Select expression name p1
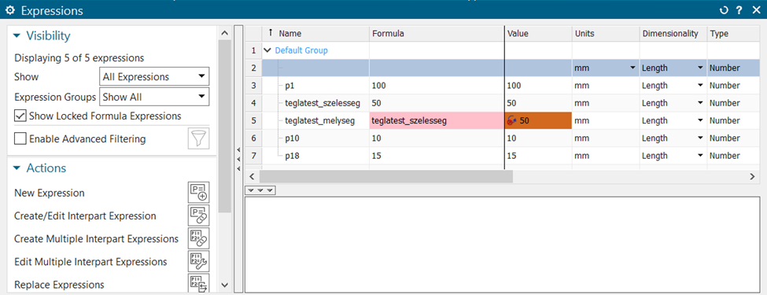This screenshot has height=295, width=767. 289,86
